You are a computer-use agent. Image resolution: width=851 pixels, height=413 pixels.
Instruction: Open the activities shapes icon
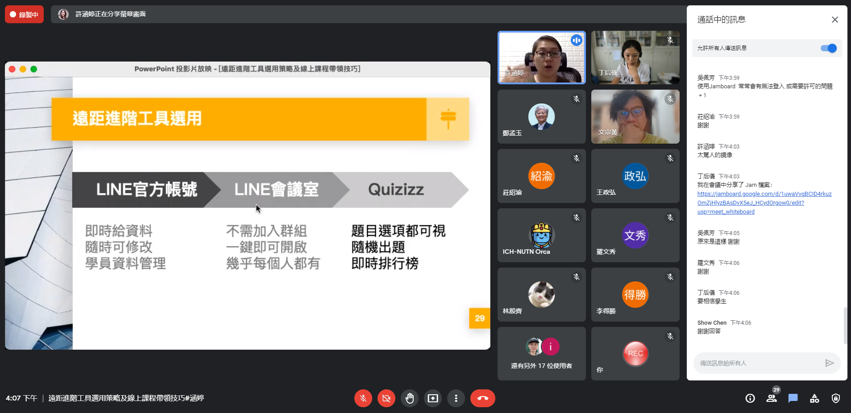pyautogui.click(x=814, y=398)
